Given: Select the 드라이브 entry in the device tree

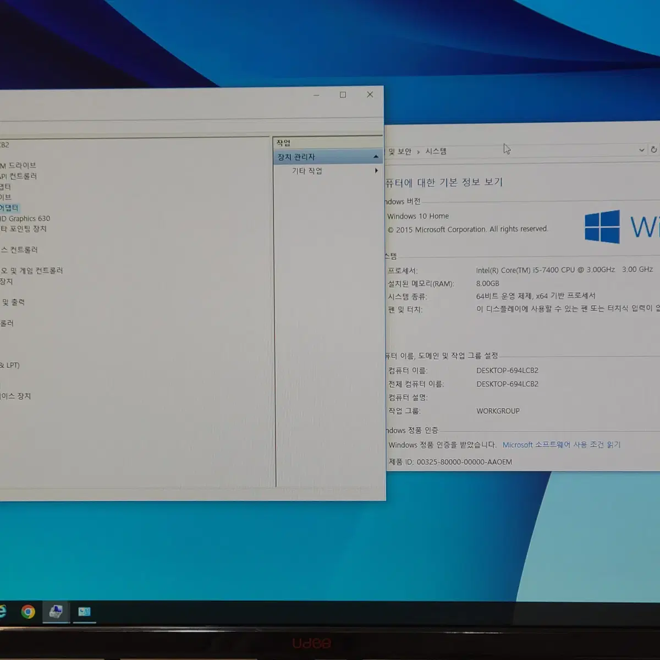Looking at the screenshot, I should (18, 165).
